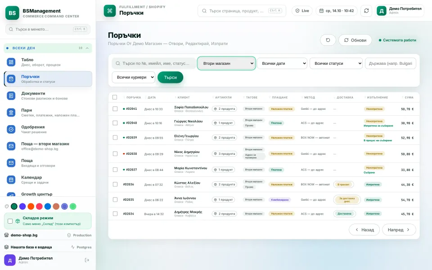Viewport: 432px width, 270px height.
Task: Enable the Складов режим checkbox
Action: click(x=10, y=221)
